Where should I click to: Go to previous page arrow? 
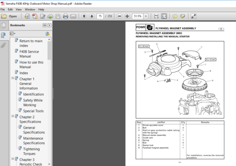(x=84, y=16)
